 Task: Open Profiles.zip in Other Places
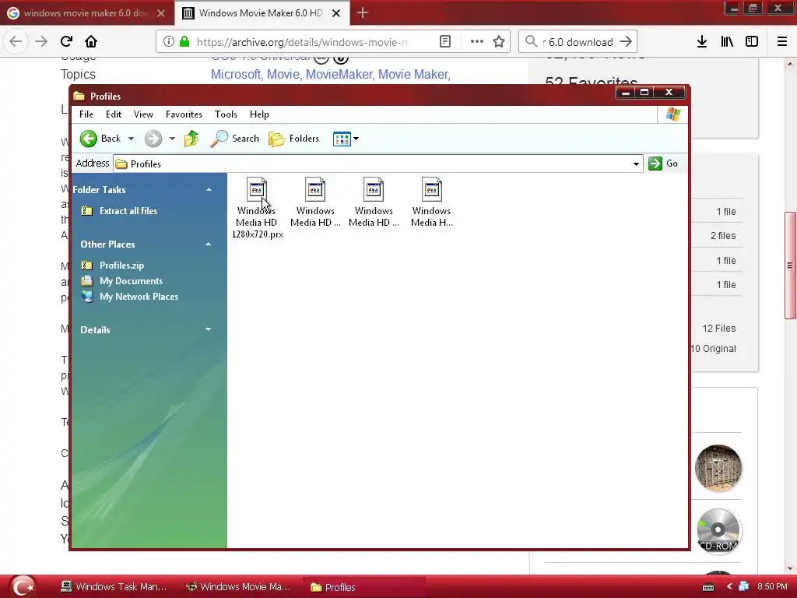pos(121,266)
